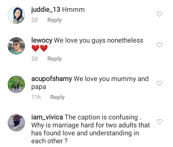Open juddie_13's profile picture
The width and height of the screenshot is (173, 147).
(16, 15)
